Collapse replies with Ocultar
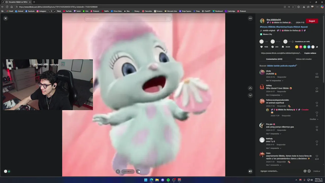The image size is (325, 183). tap(314, 119)
